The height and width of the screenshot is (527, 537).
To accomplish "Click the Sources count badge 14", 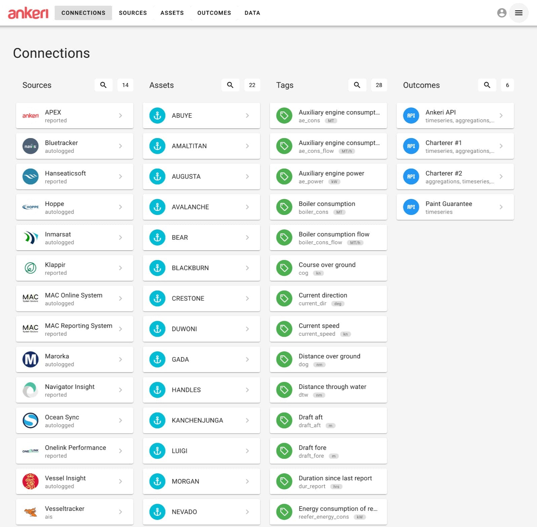I will [125, 85].
